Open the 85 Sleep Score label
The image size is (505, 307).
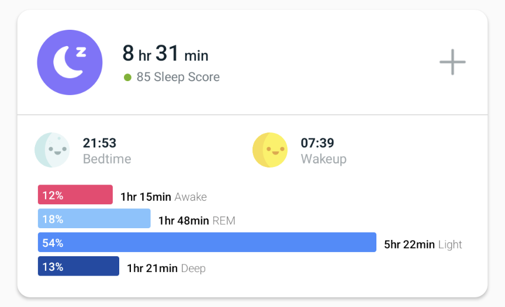point(178,77)
